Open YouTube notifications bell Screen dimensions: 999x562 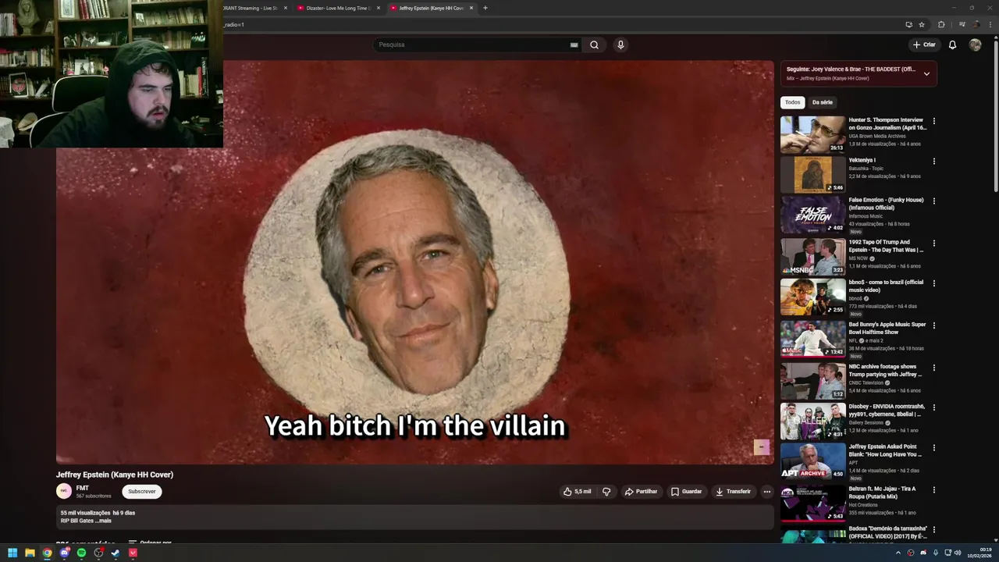[x=952, y=44]
